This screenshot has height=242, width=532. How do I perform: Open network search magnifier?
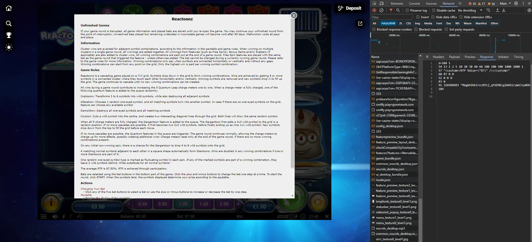(398, 10)
